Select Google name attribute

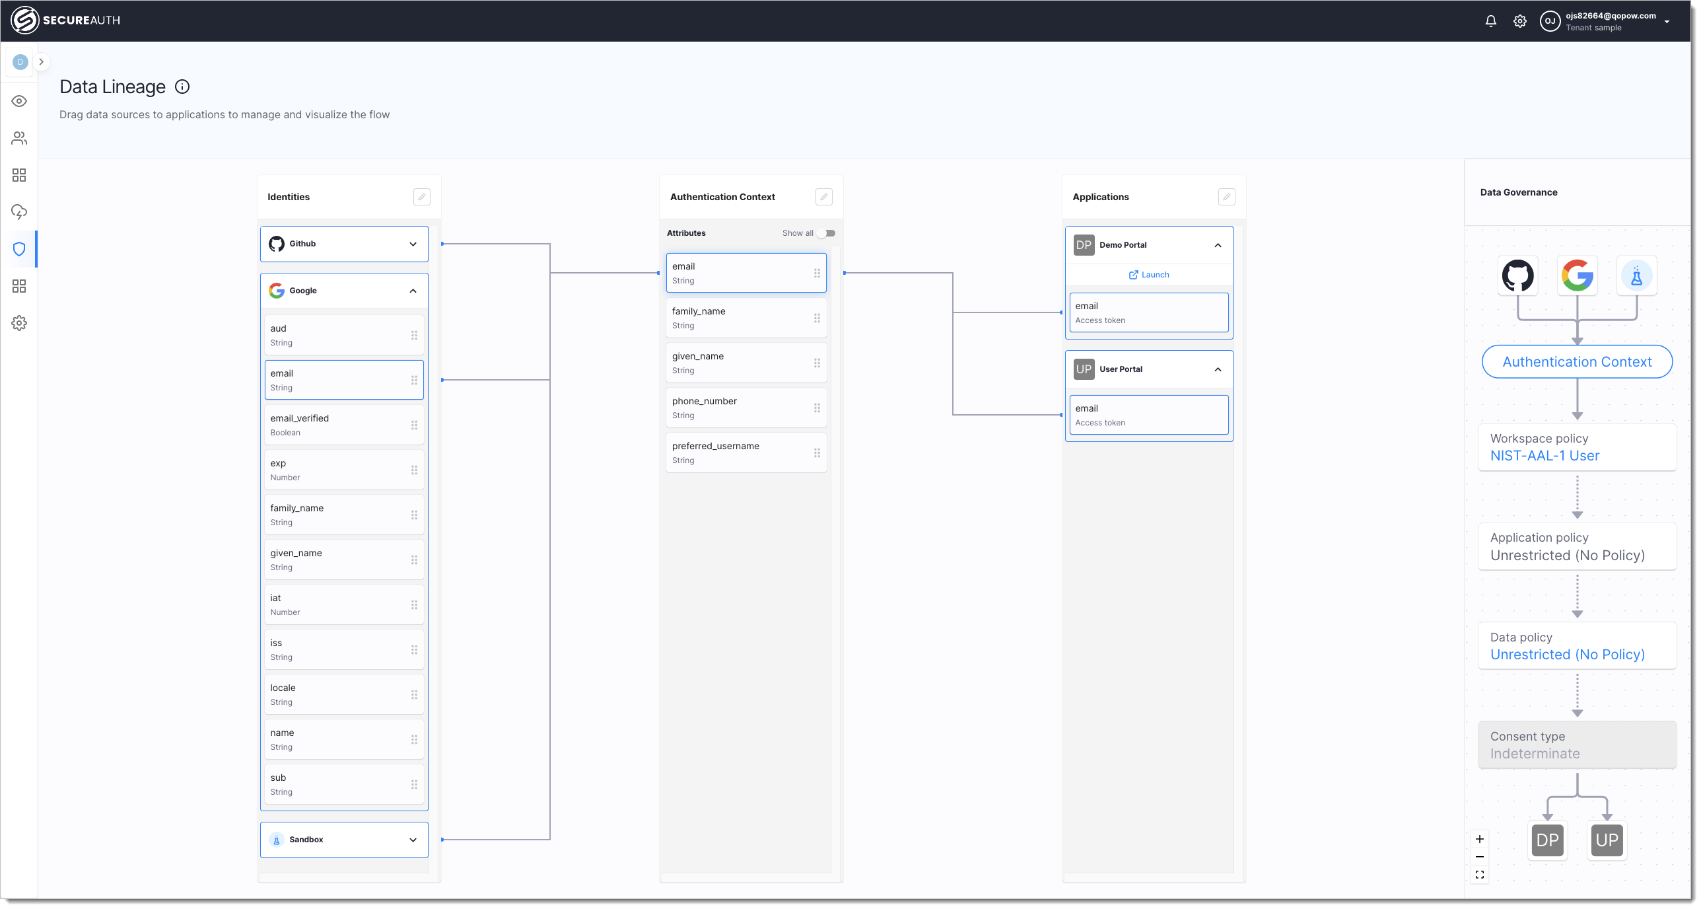point(344,739)
